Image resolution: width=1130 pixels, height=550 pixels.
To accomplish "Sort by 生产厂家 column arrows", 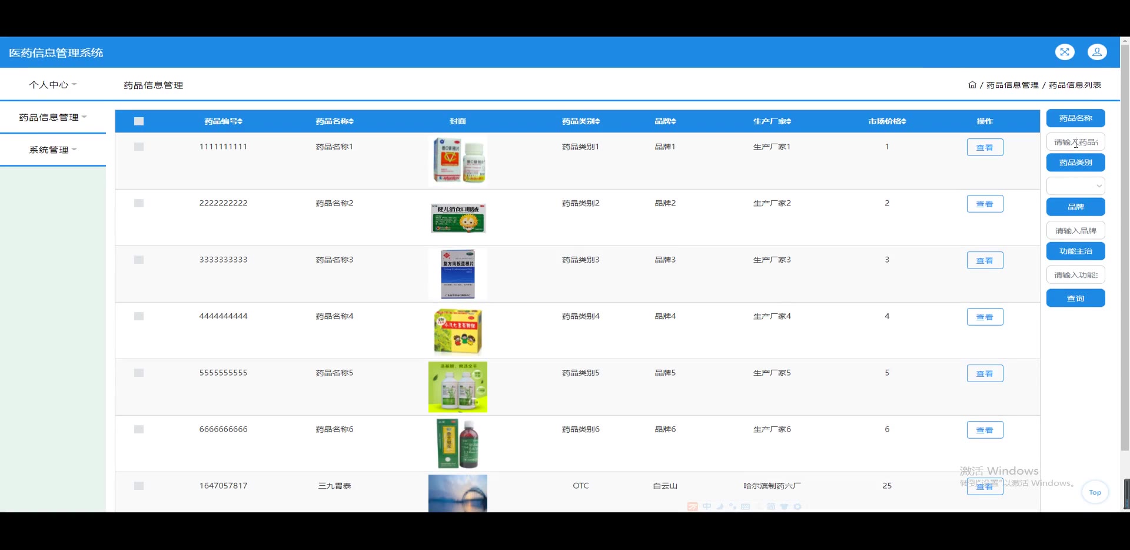I will pyautogui.click(x=788, y=121).
